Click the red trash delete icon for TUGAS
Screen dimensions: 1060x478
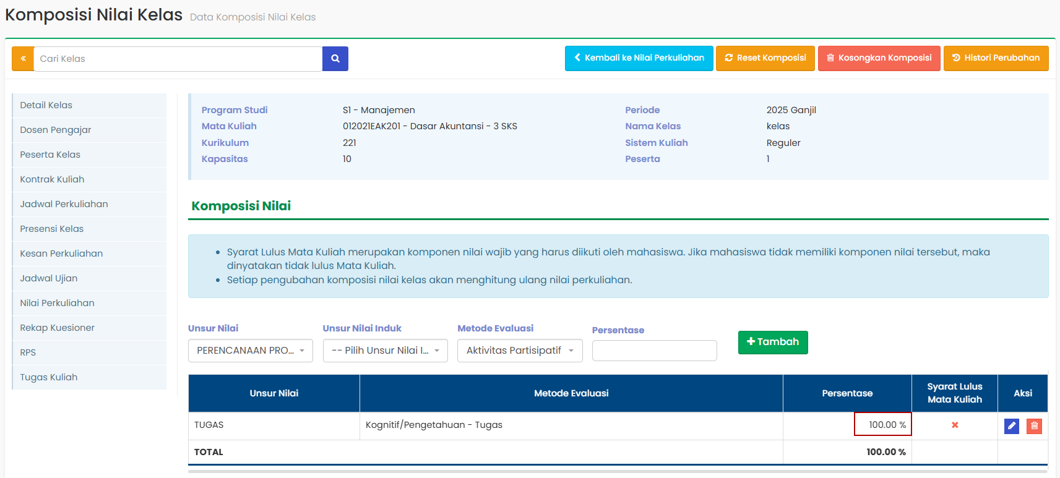(1034, 425)
